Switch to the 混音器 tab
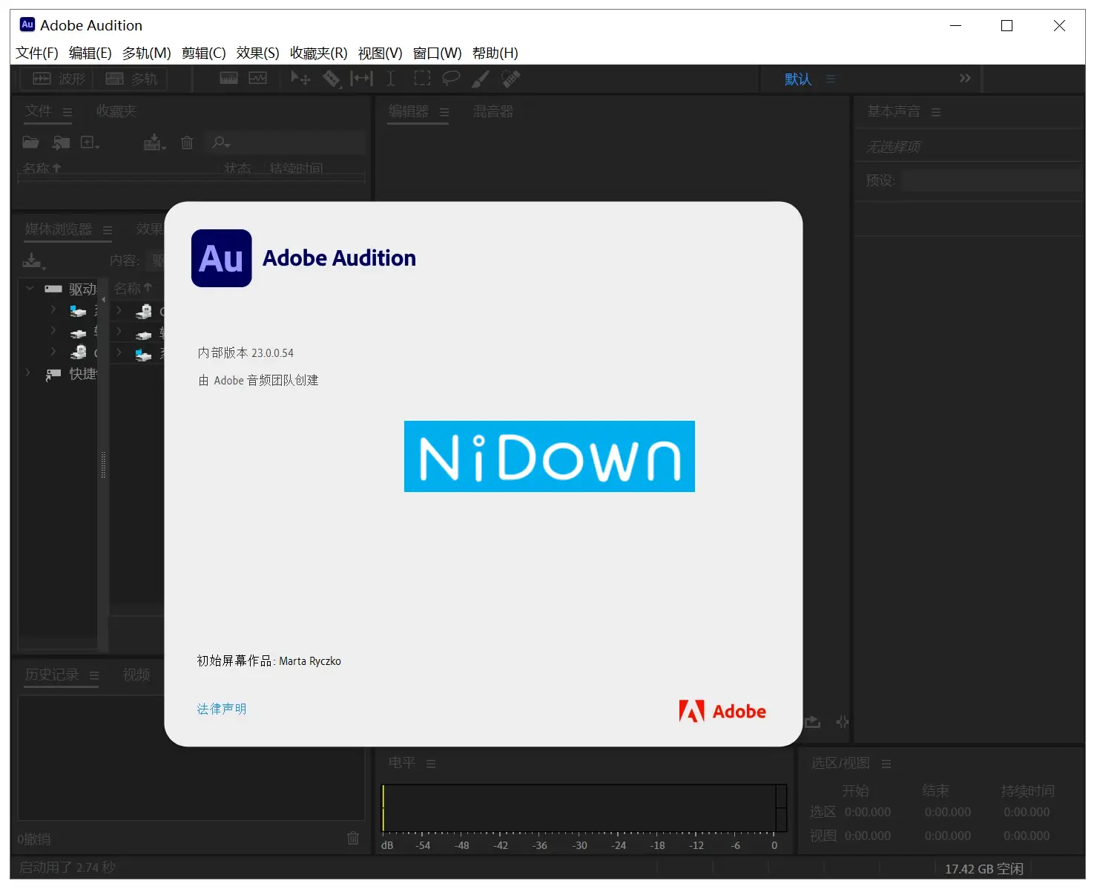 tap(493, 111)
